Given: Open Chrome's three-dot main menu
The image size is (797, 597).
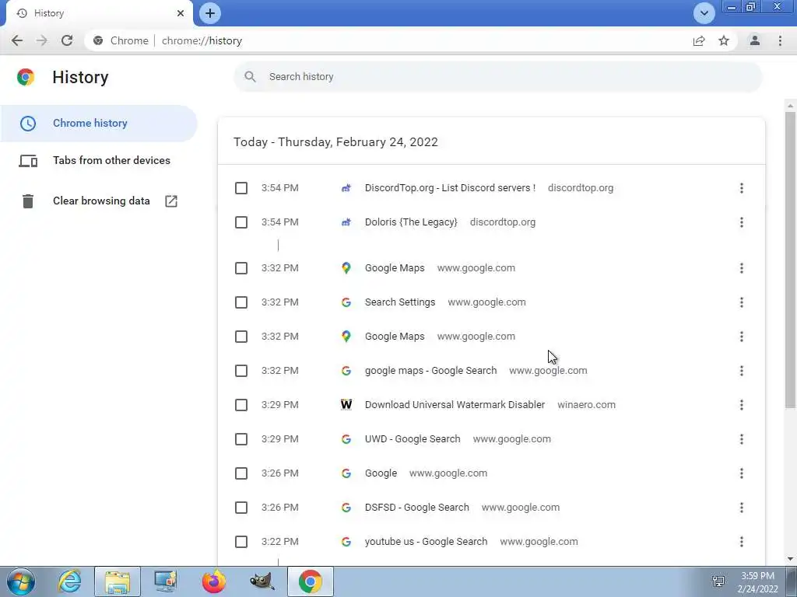Looking at the screenshot, I should 780,40.
